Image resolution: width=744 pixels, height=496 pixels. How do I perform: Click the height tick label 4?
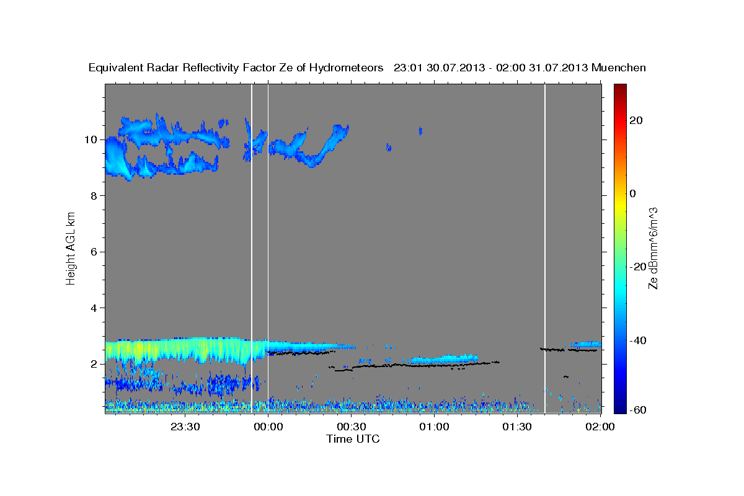94,308
